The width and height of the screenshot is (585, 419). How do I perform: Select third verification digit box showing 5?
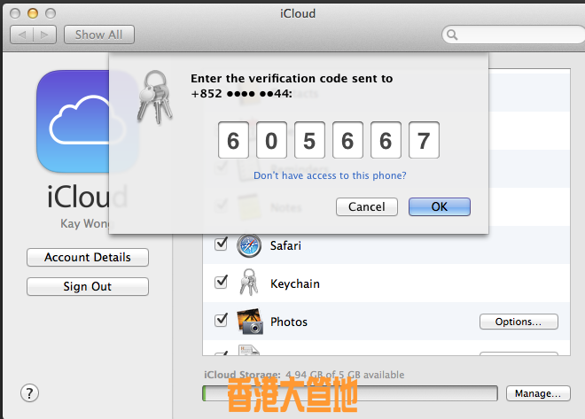[309, 140]
